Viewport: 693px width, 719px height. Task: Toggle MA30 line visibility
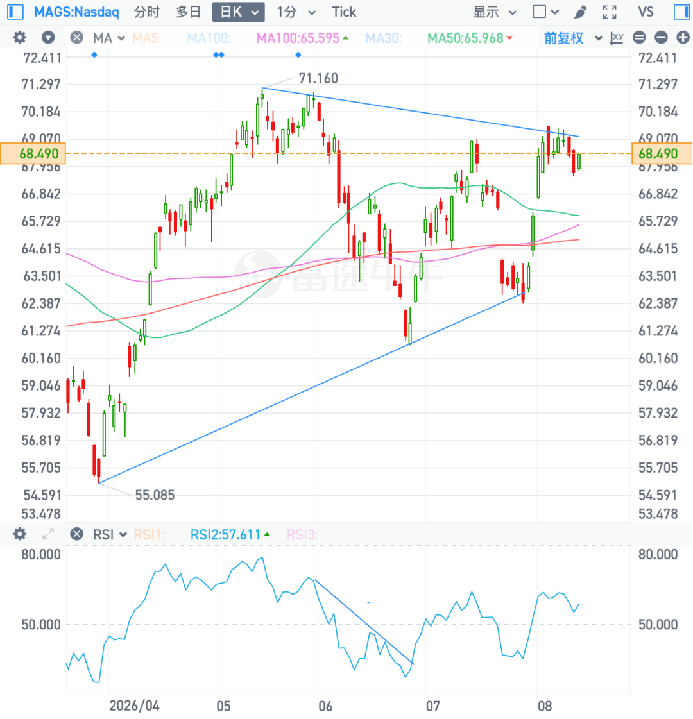pyautogui.click(x=384, y=38)
